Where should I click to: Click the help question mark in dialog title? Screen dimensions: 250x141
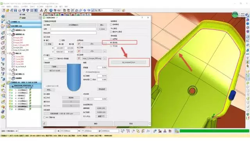(x=142, y=18)
